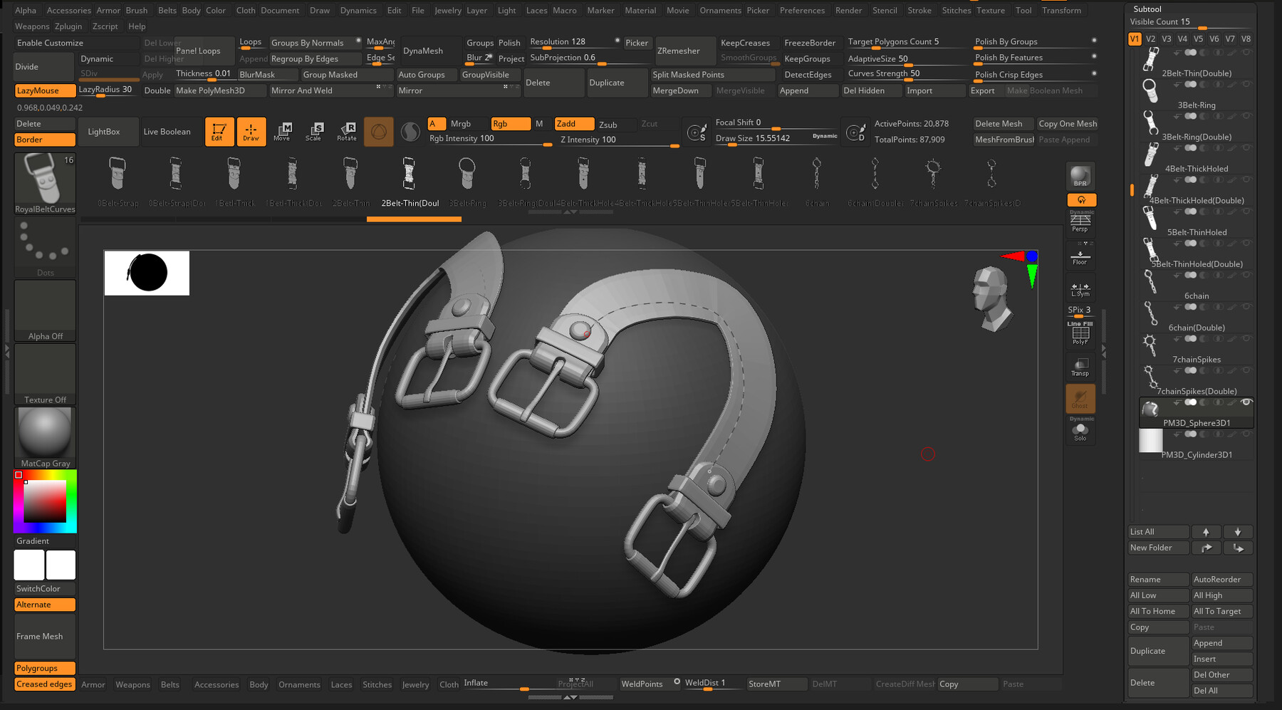The image size is (1282, 710).
Task: Toggle Alternate color button
Action: click(45, 605)
